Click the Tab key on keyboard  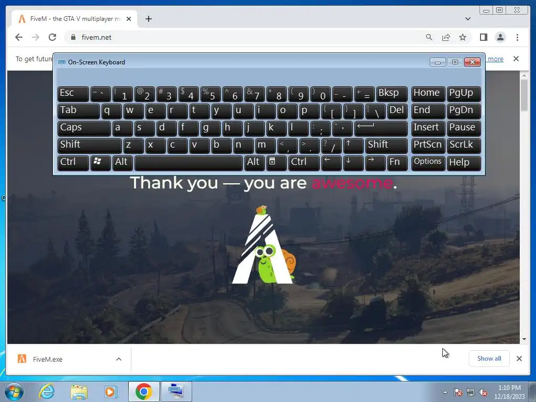coord(79,111)
